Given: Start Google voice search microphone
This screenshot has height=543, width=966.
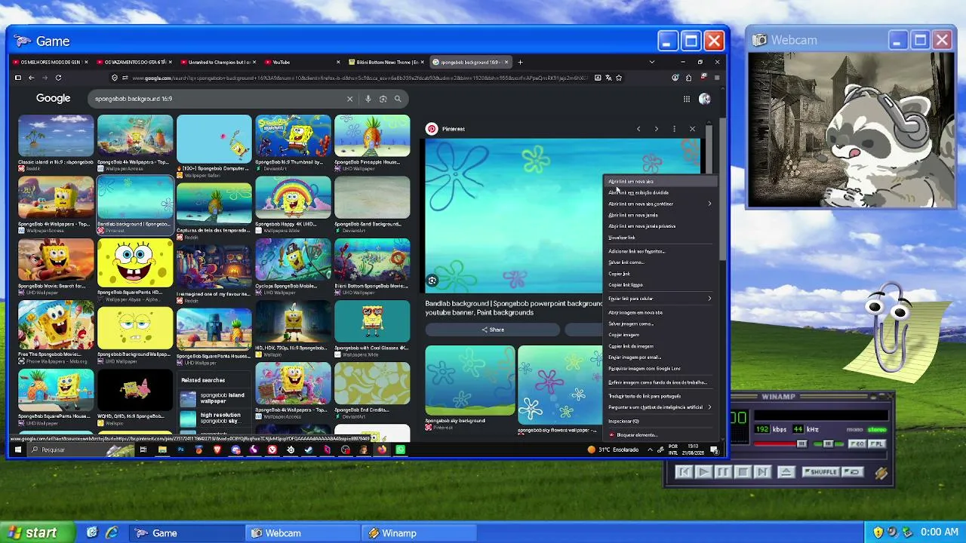Looking at the screenshot, I should click(368, 99).
